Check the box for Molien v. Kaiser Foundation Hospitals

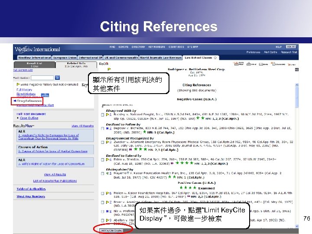click(x=102, y=193)
